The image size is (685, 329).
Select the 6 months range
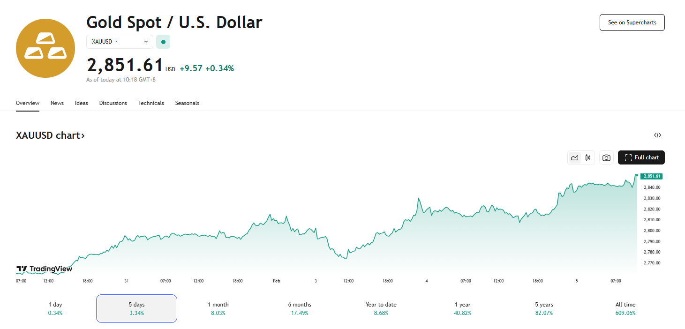pyautogui.click(x=300, y=308)
